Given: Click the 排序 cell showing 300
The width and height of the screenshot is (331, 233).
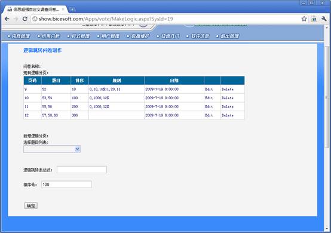Looking at the screenshot, I should (79, 115).
